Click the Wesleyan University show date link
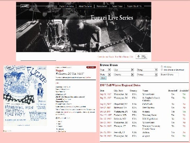190x143 pixels. coord(106,126)
